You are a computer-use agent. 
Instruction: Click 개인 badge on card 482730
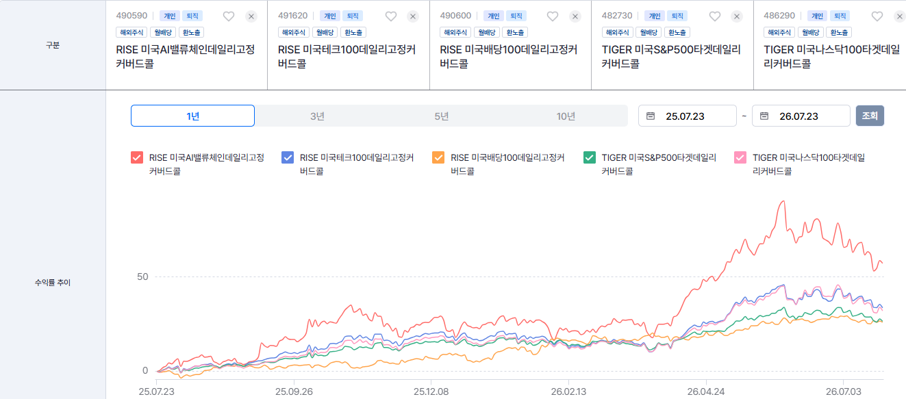pyautogui.click(x=655, y=16)
